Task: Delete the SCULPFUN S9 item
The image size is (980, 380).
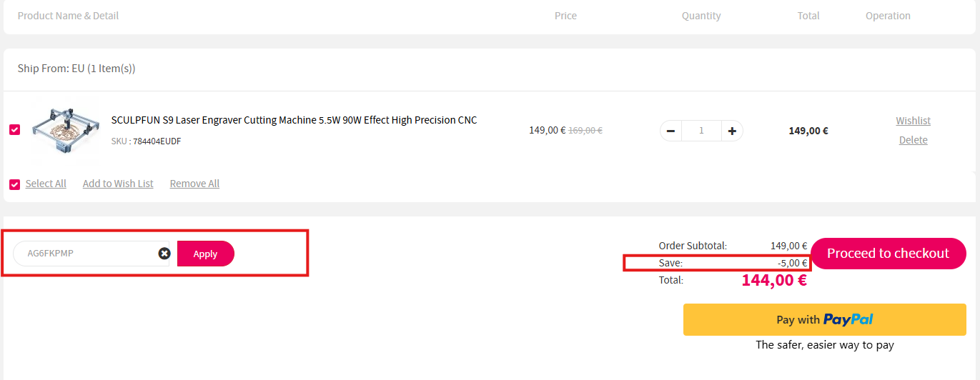Action: pyautogui.click(x=913, y=140)
